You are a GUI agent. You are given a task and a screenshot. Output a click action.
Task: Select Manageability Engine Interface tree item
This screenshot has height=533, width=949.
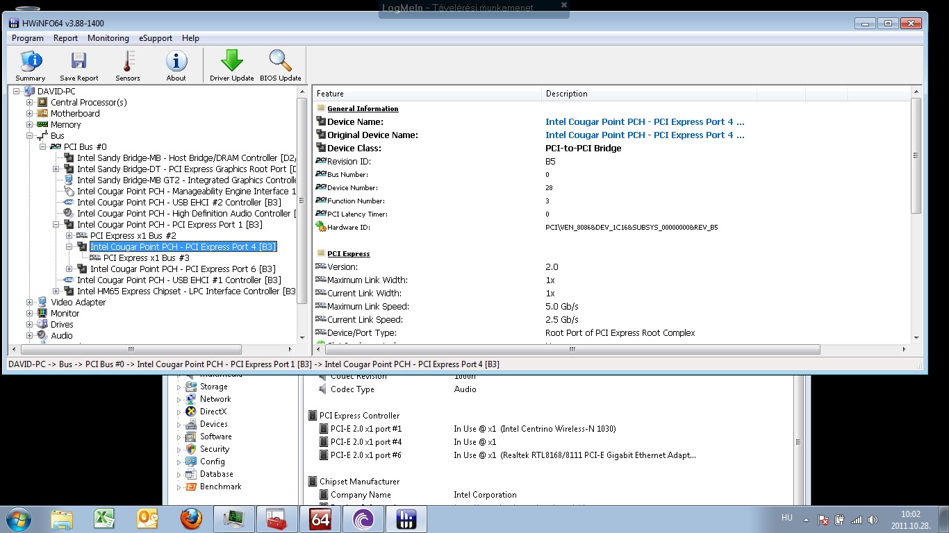click(x=187, y=192)
